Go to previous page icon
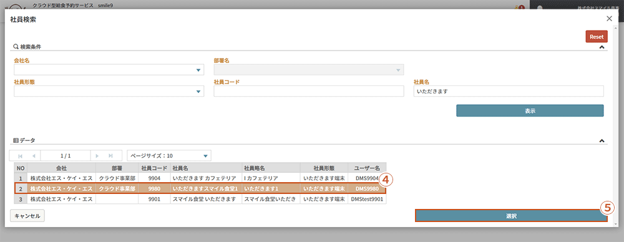Screen dimensions: 624x242 click(34, 156)
